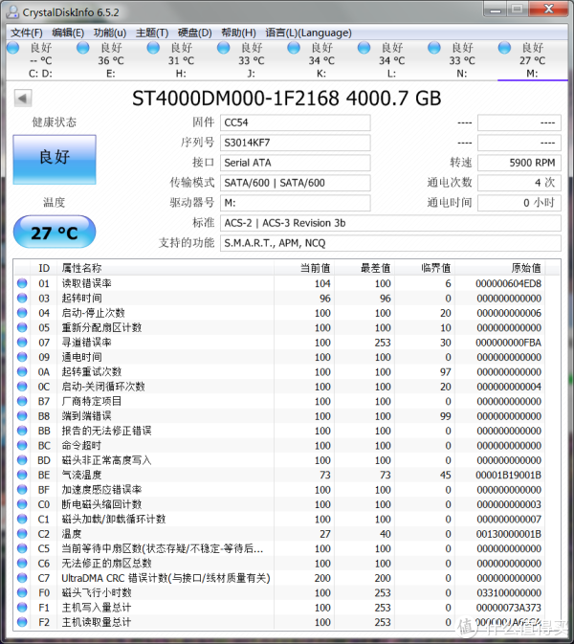Click the serial number field S3014KF7
Image resolution: width=574 pixels, height=644 pixels.
296,143
